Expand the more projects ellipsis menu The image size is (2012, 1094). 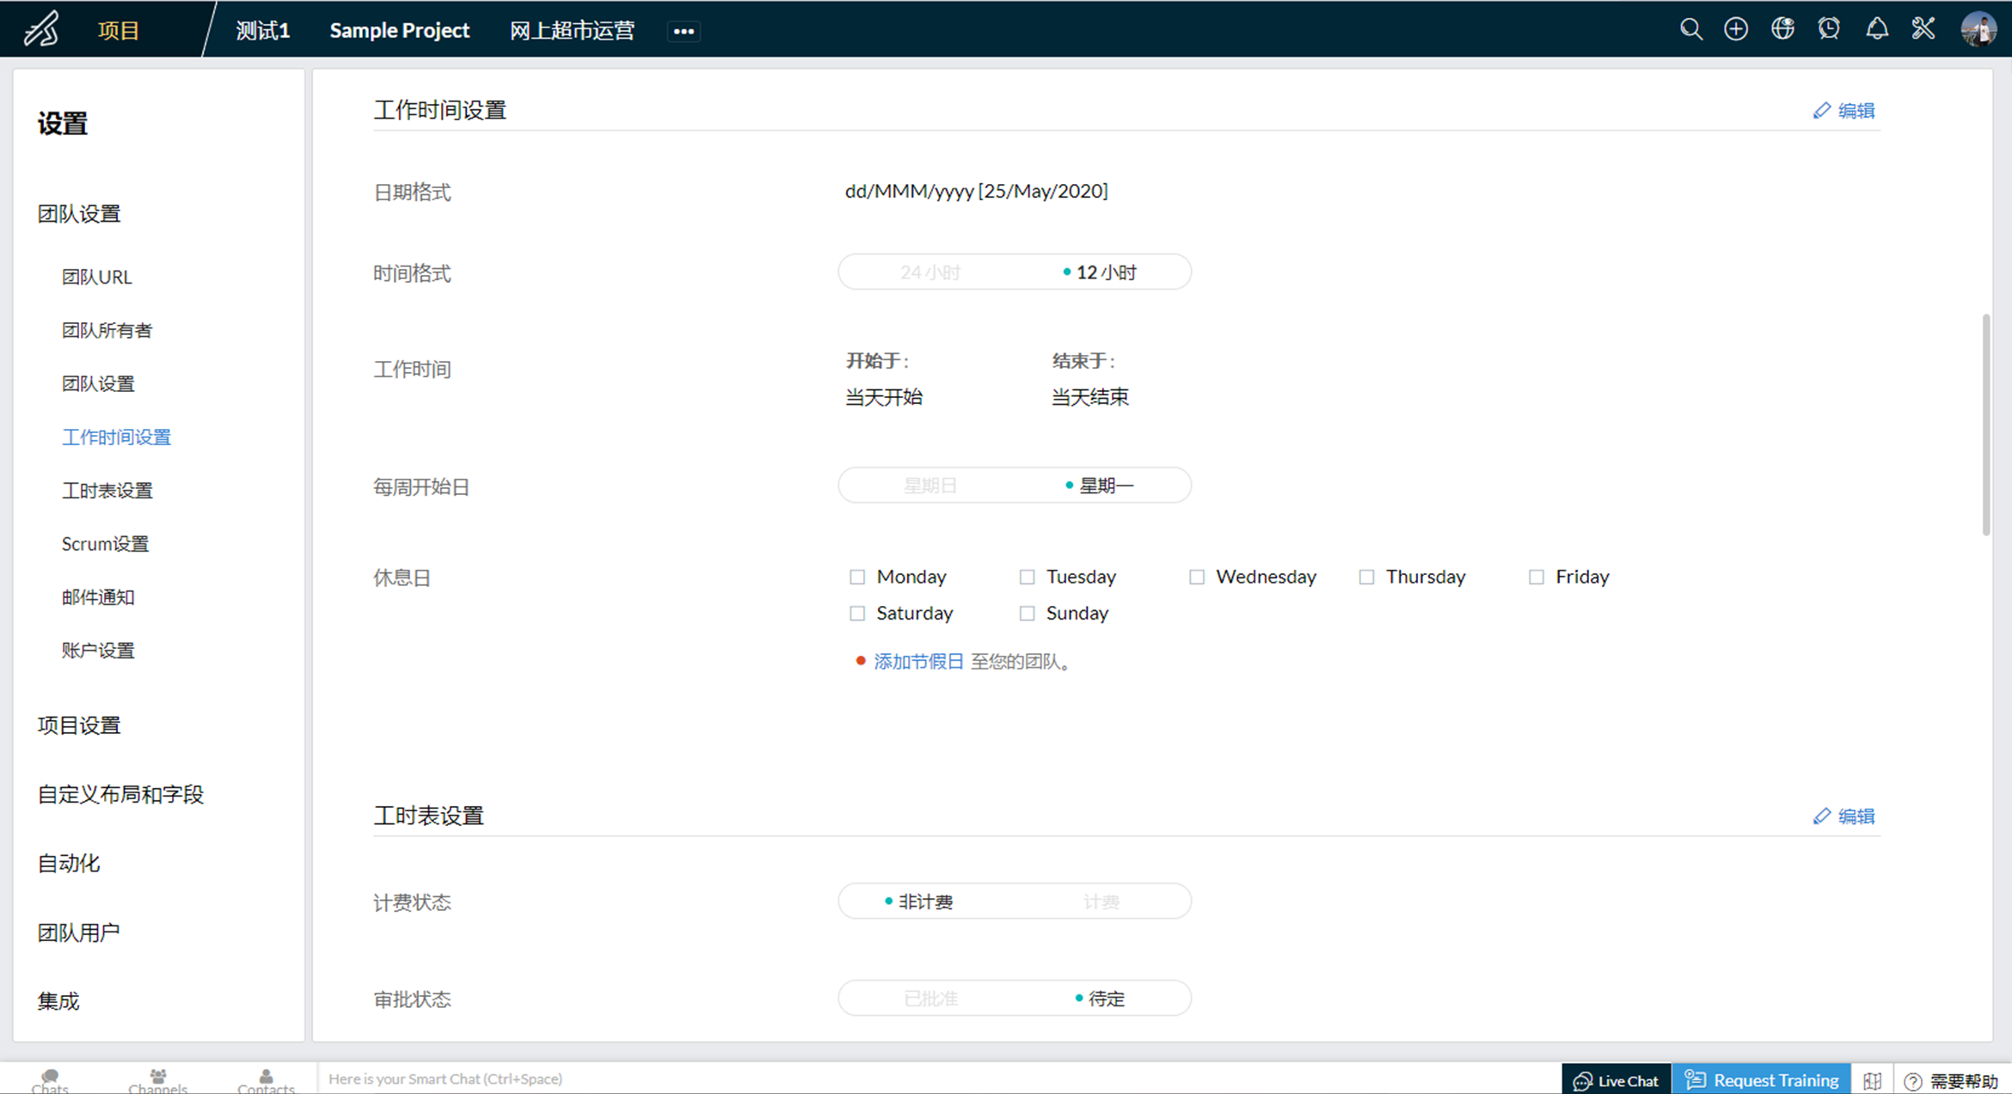coord(684,31)
